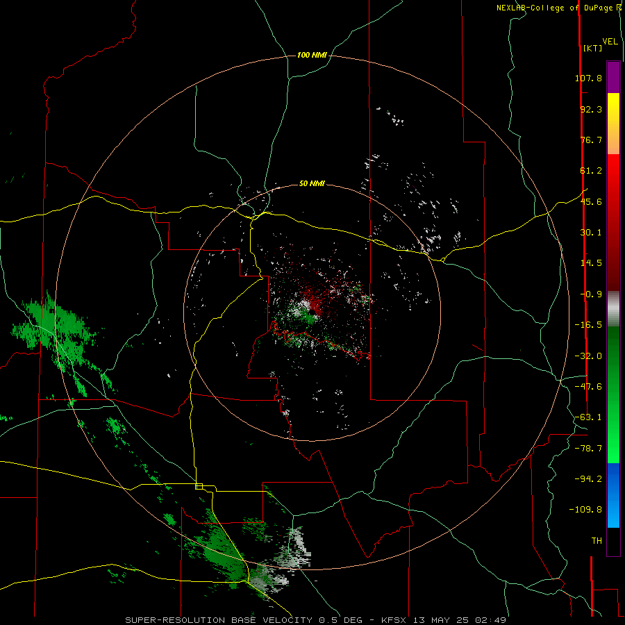Select the -109.8 velocity scale label
The height and width of the screenshot is (625, 625).
coord(585,510)
